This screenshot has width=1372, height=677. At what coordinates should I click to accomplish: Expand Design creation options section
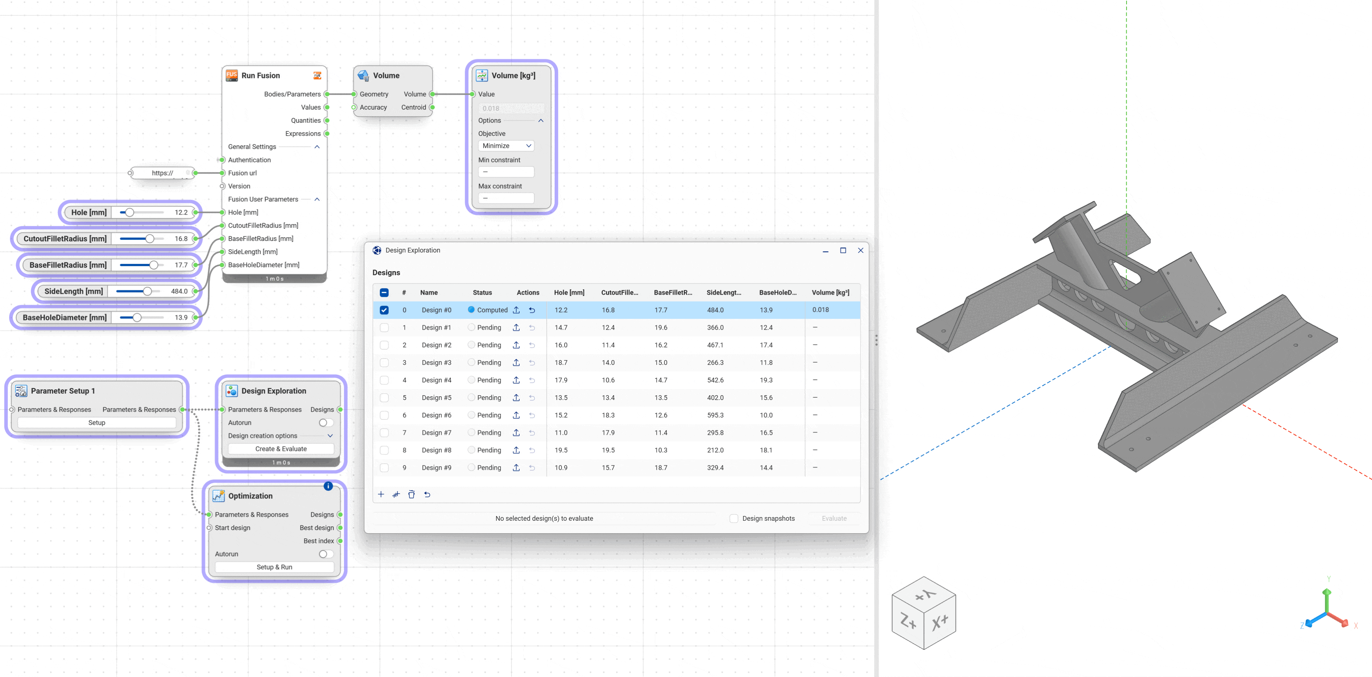coord(330,436)
